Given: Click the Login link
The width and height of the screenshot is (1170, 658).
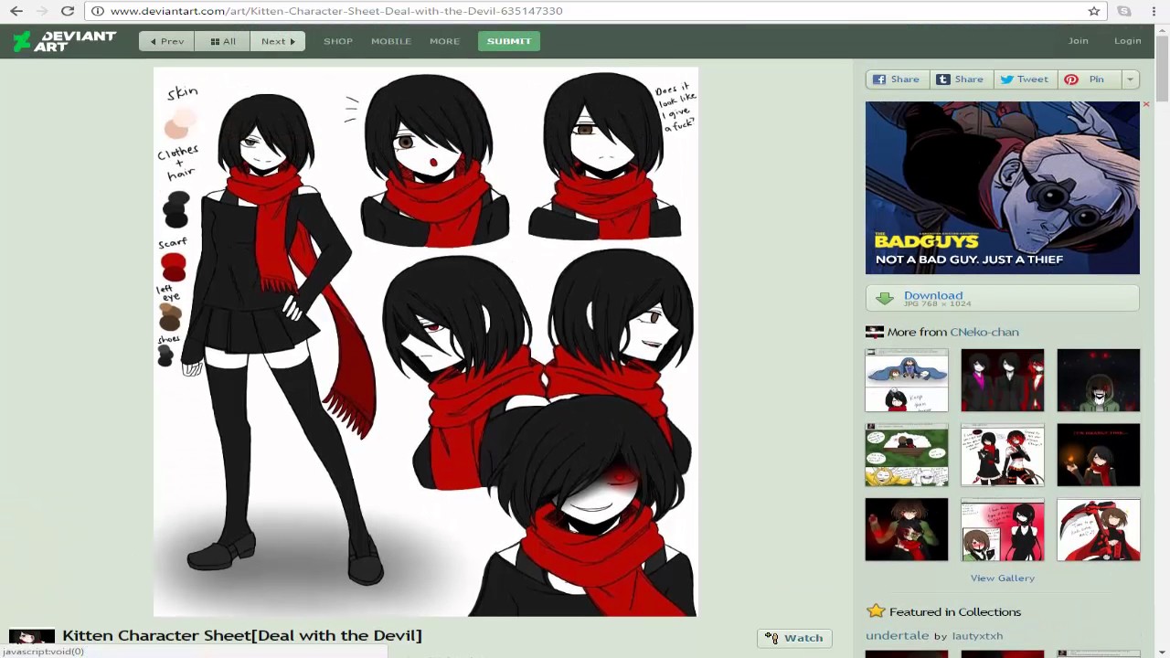Looking at the screenshot, I should click(x=1128, y=41).
